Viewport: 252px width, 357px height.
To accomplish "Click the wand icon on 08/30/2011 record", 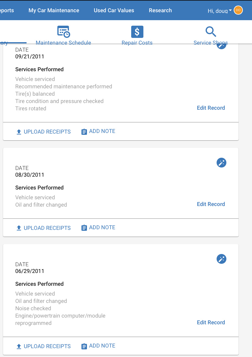I will (x=221, y=163).
